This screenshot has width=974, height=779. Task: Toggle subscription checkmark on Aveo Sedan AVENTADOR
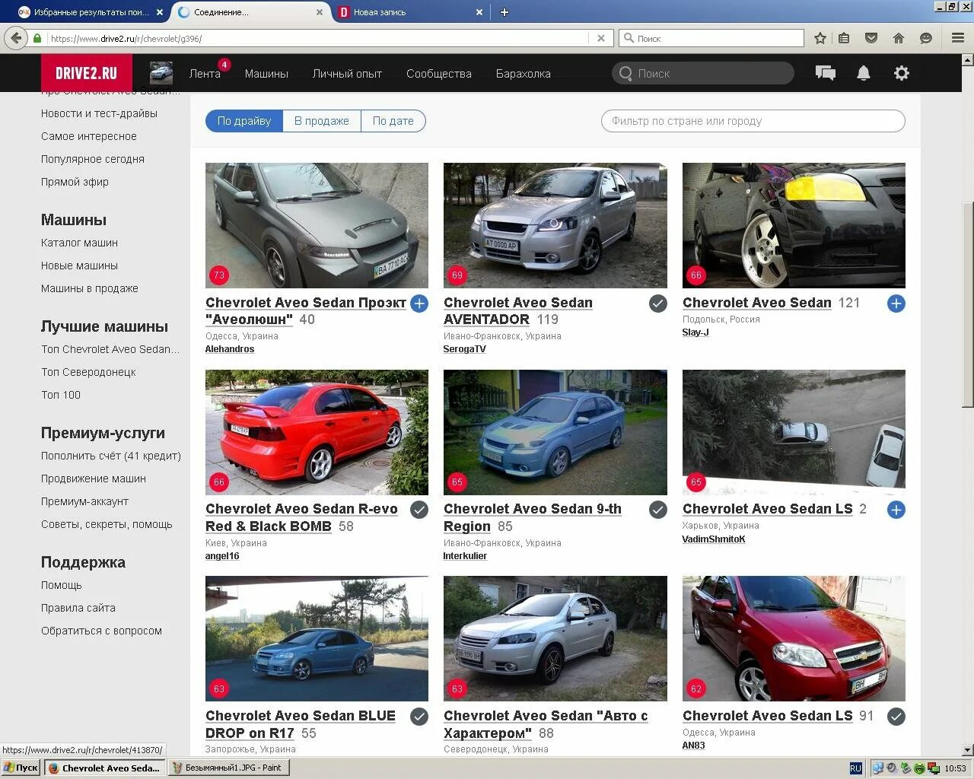coord(658,304)
